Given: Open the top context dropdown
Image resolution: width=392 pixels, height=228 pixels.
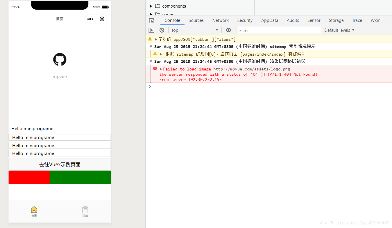Looking at the screenshot, I should [195, 30].
